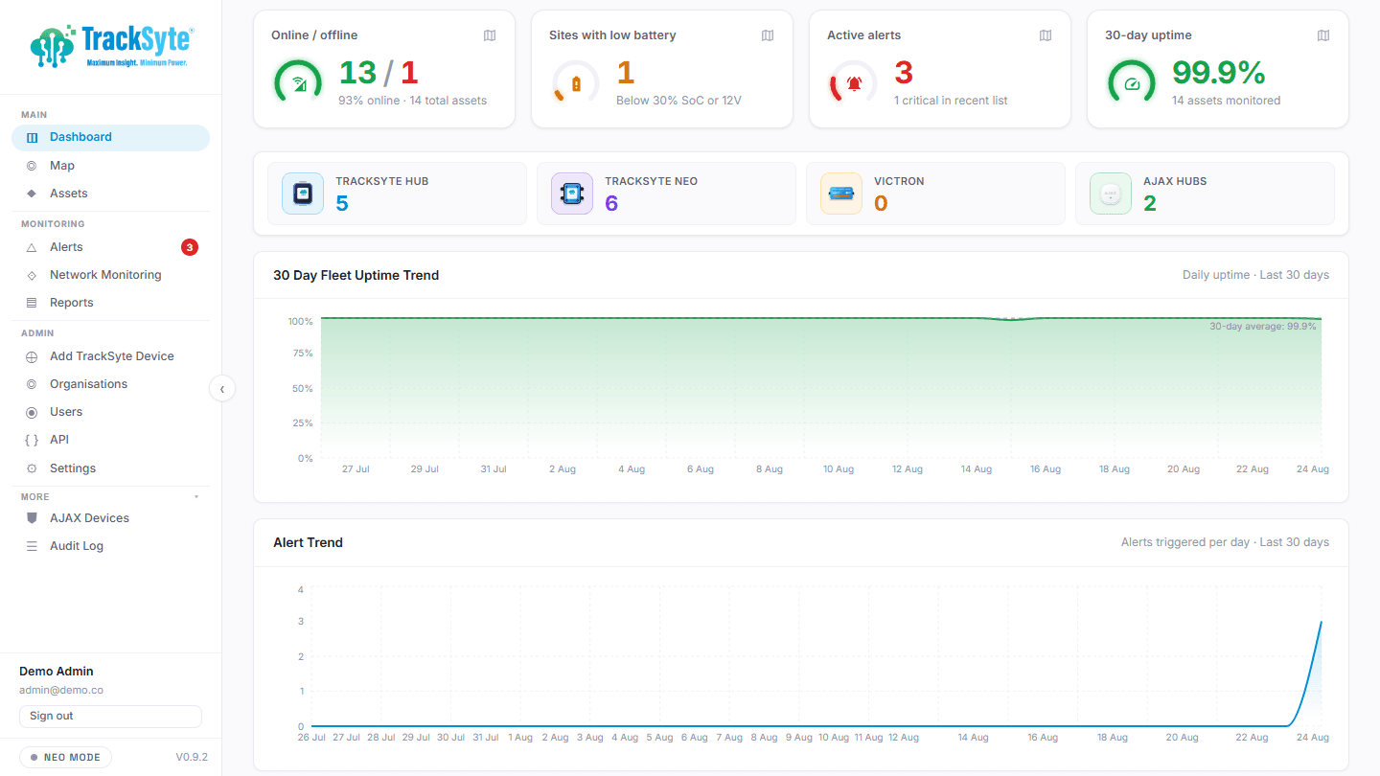Click the Victron device icon
The height and width of the screenshot is (776, 1380).
pos(841,194)
